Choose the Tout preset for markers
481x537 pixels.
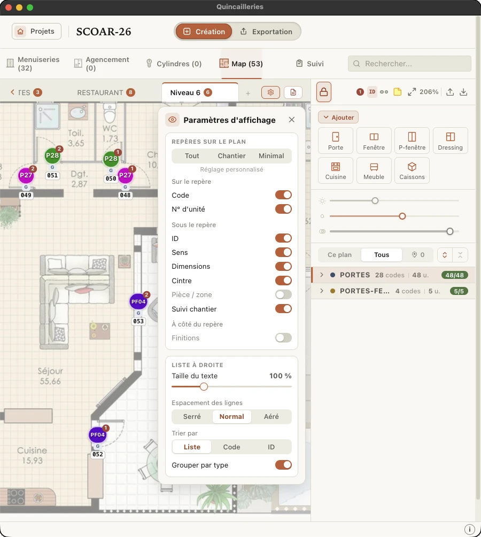click(x=192, y=156)
